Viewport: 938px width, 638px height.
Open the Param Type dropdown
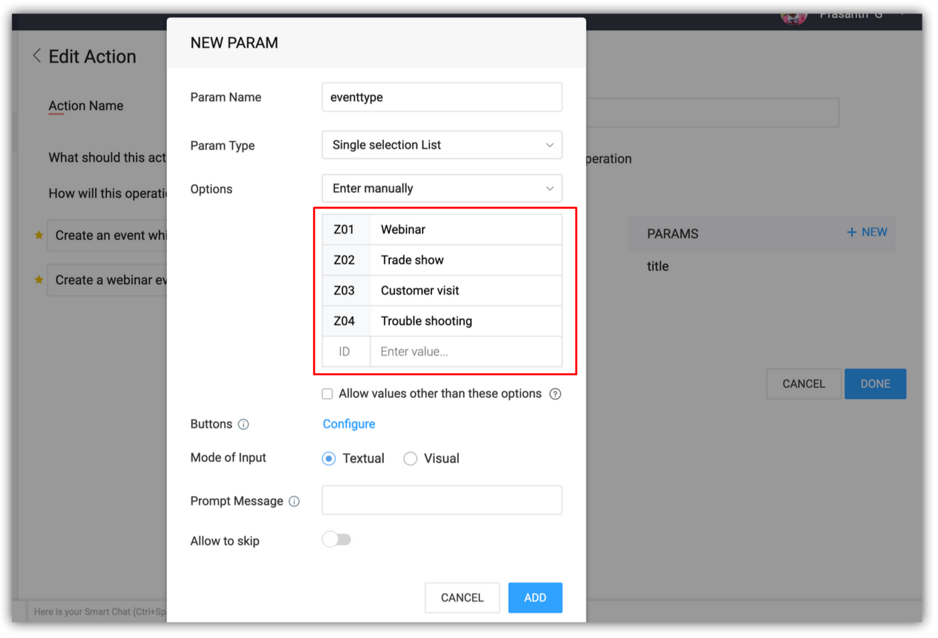click(442, 145)
